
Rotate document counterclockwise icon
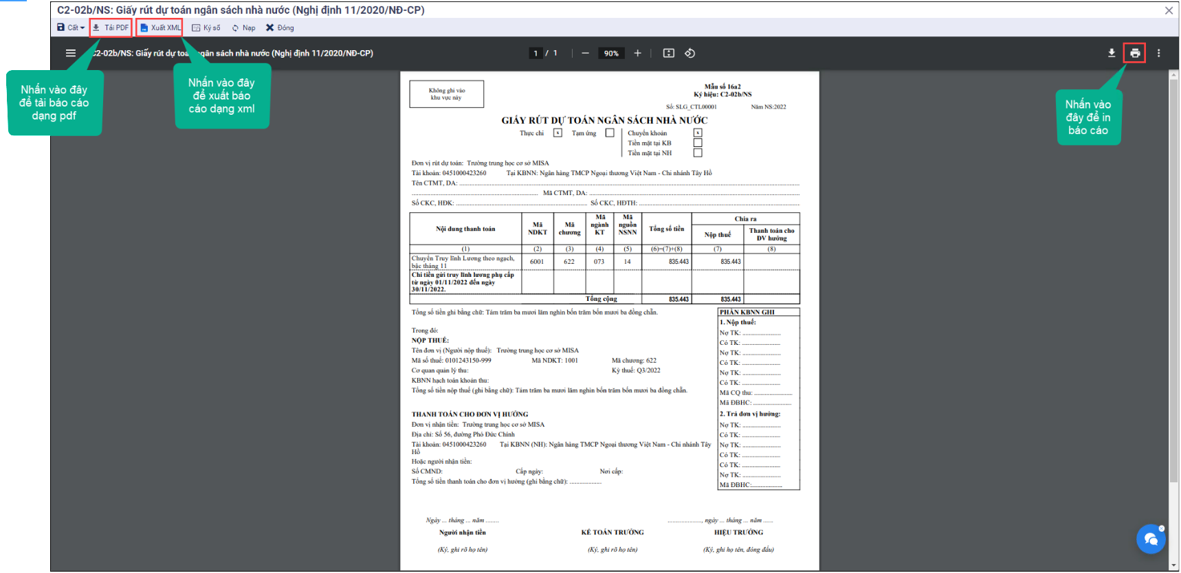(690, 53)
